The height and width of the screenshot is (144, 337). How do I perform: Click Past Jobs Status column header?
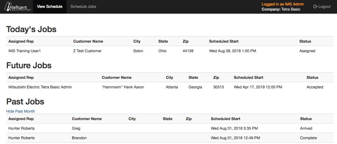click(x=306, y=118)
